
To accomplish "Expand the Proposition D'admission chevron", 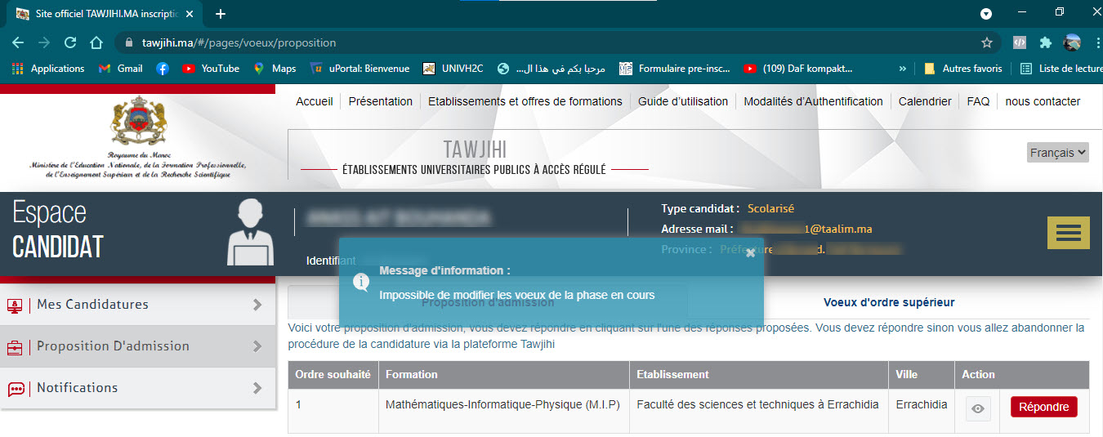I will pos(257,346).
